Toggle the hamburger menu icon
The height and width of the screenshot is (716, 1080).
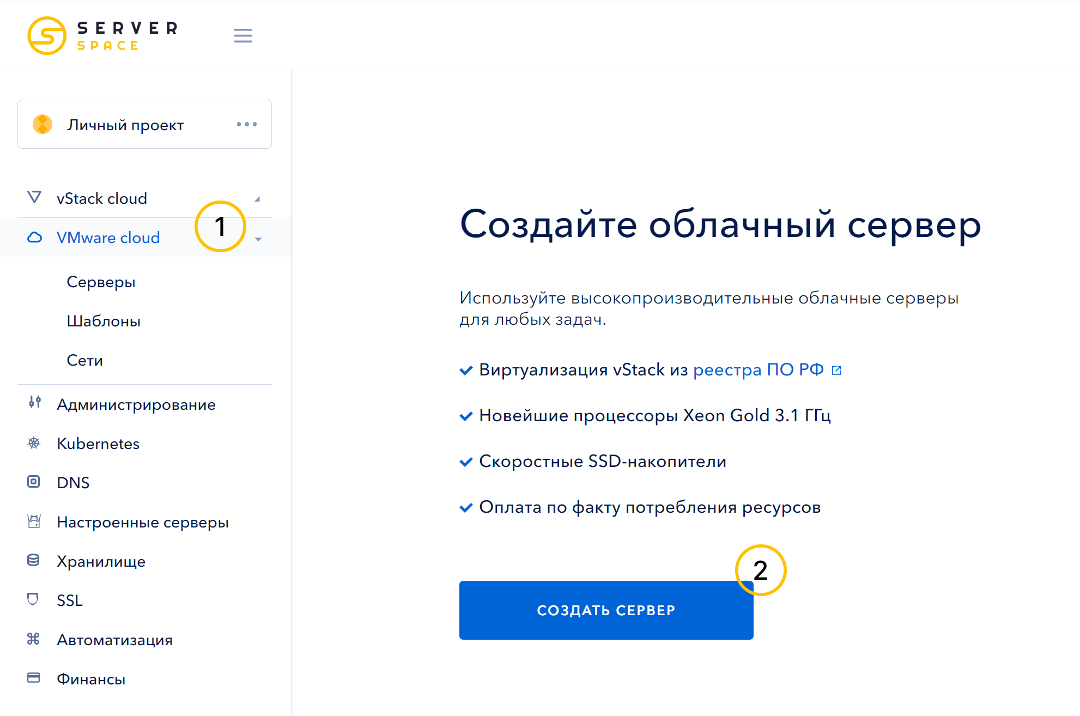pos(243,36)
